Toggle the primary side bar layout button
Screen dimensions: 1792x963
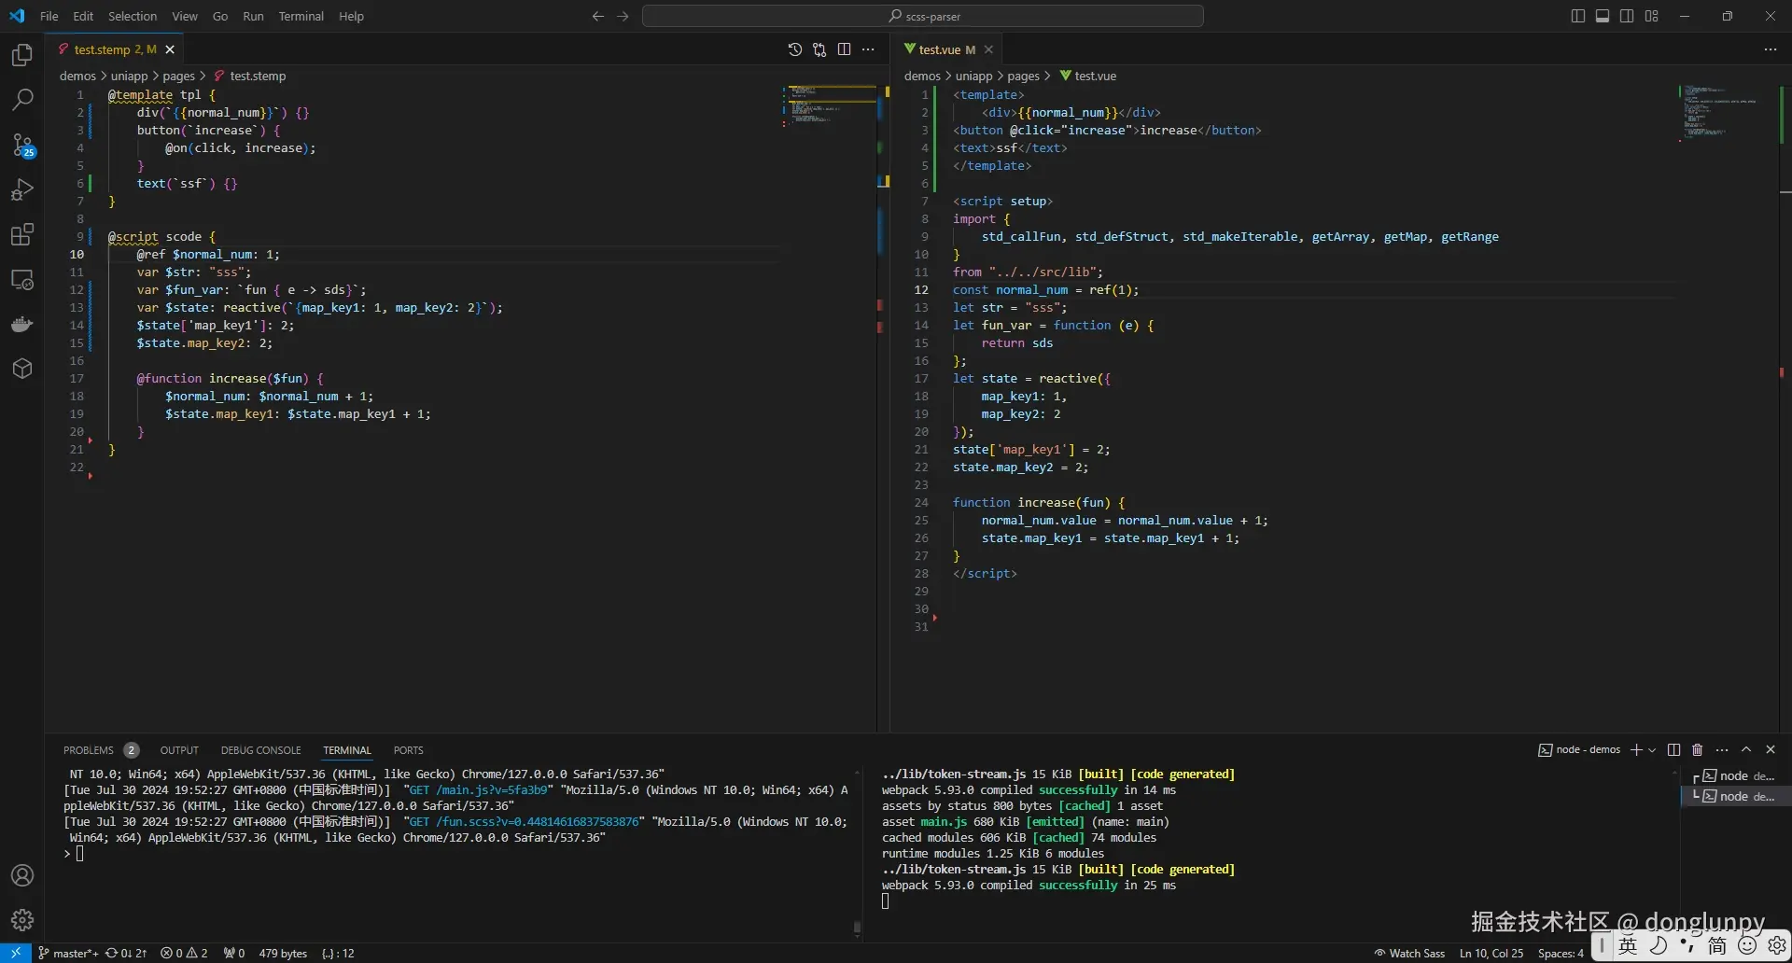1577,16
